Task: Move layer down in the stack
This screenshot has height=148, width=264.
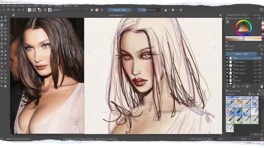Action: tap(238, 86)
